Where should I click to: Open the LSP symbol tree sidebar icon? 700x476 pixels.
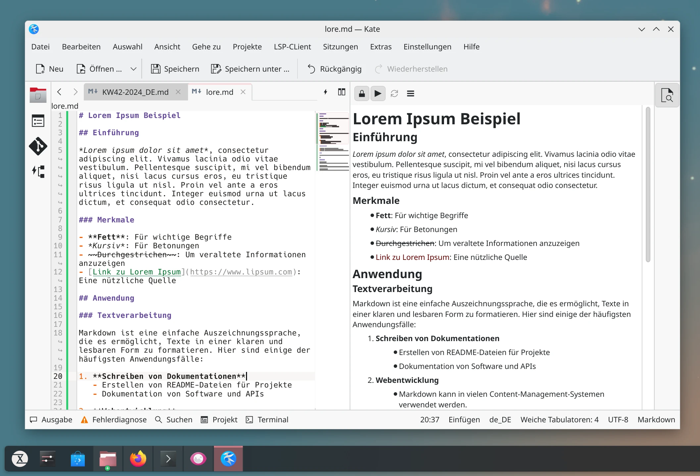click(x=38, y=171)
